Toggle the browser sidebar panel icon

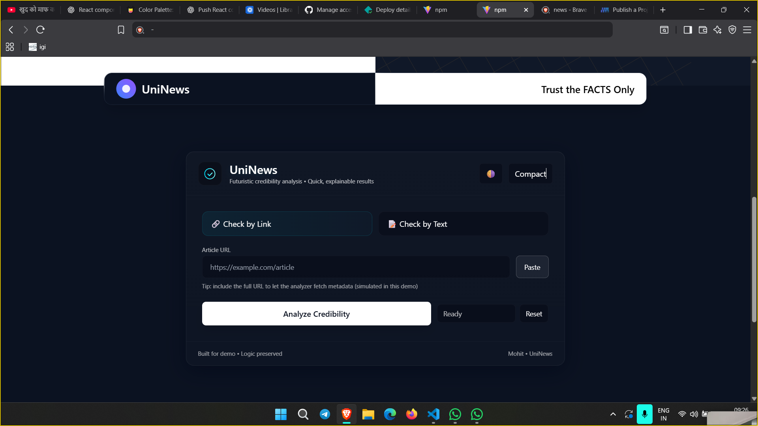coord(688,30)
